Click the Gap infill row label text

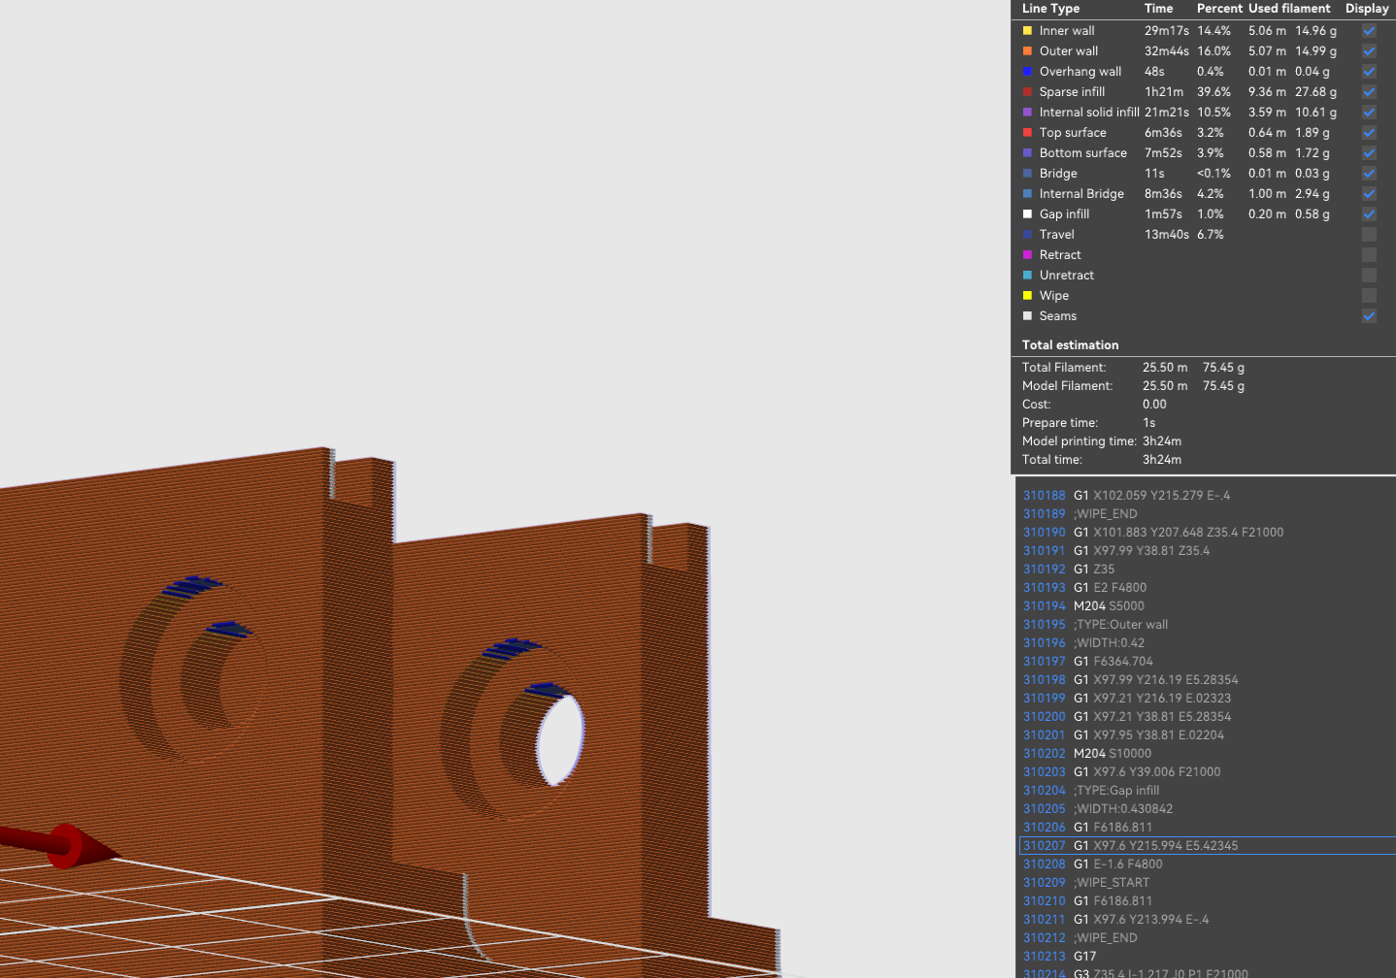1064,214
